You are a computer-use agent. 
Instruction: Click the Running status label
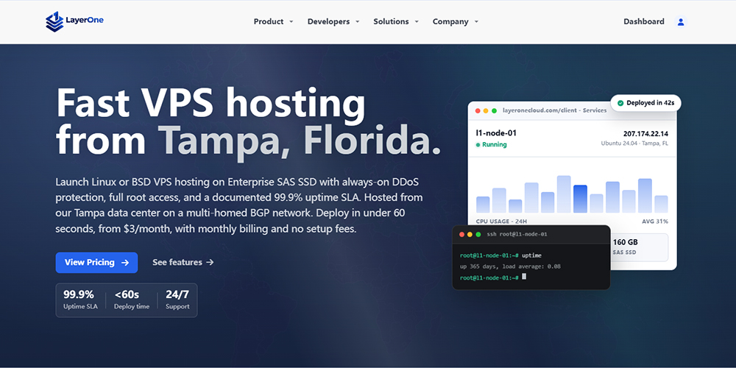click(495, 144)
